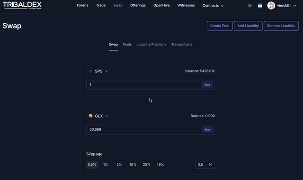This screenshot has height=180, width=303.
Task: Expand the GLX token dropdown
Action: [107, 116]
